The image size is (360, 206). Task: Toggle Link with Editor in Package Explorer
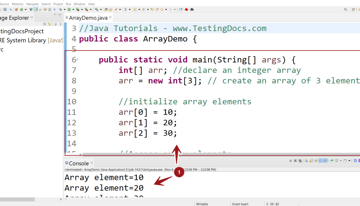click(x=49, y=24)
